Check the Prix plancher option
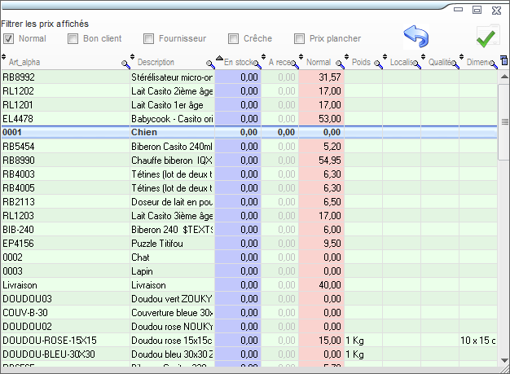 coord(301,38)
